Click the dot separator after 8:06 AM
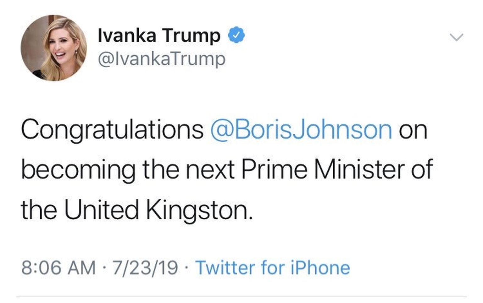The width and height of the screenshot is (483, 303). pyautogui.click(x=104, y=268)
